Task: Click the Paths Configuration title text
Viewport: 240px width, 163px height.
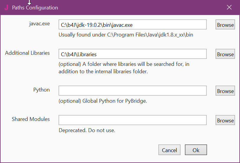Action: (x=35, y=8)
